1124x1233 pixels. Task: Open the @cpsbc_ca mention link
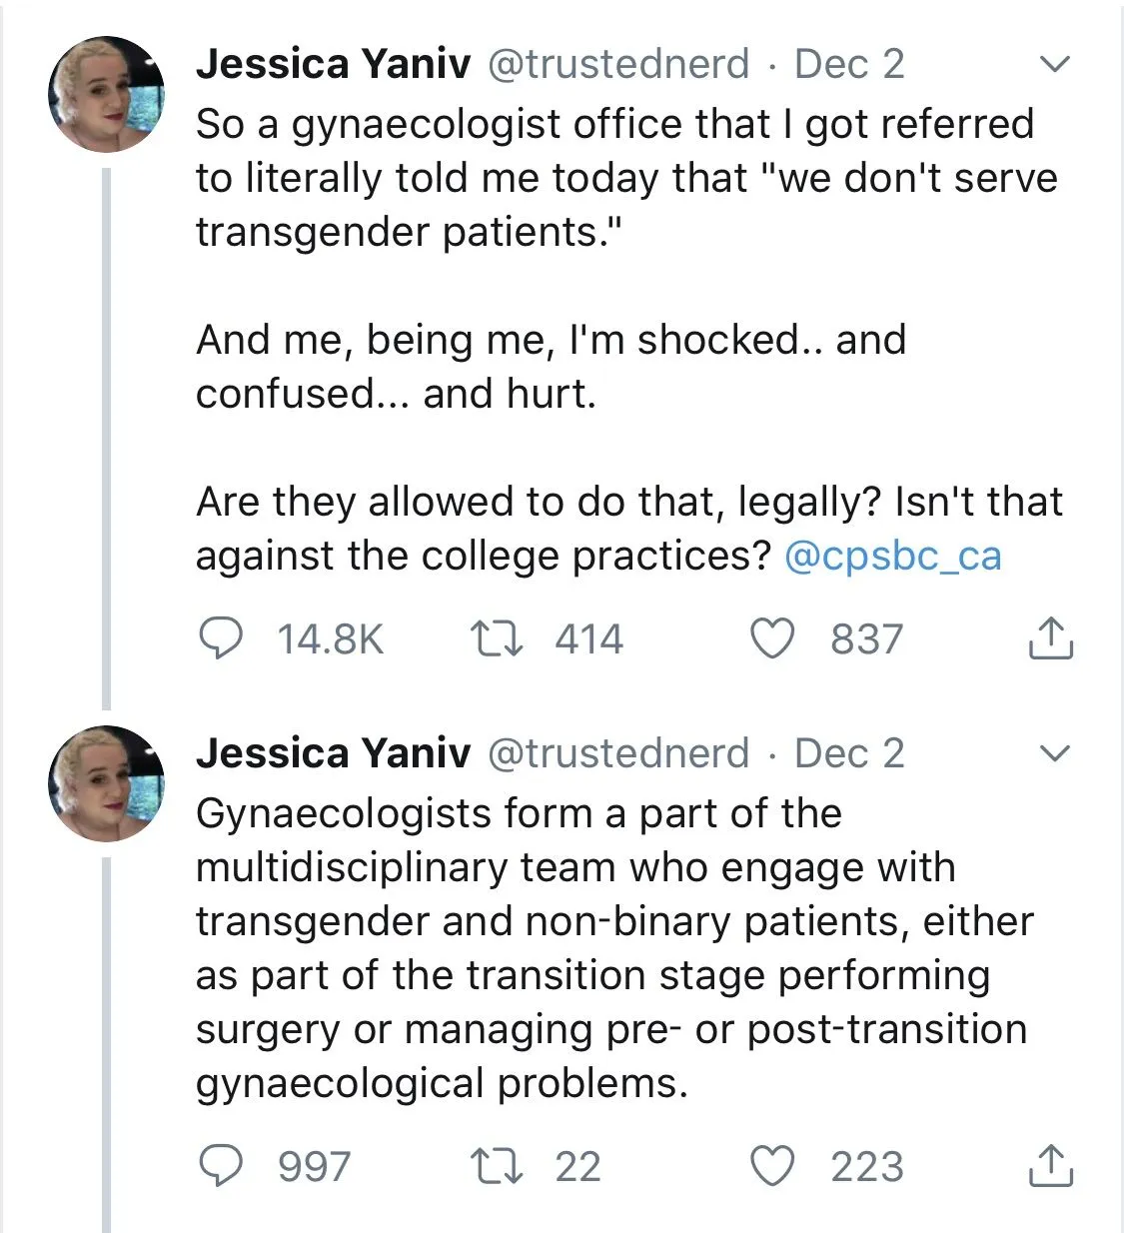click(x=892, y=556)
